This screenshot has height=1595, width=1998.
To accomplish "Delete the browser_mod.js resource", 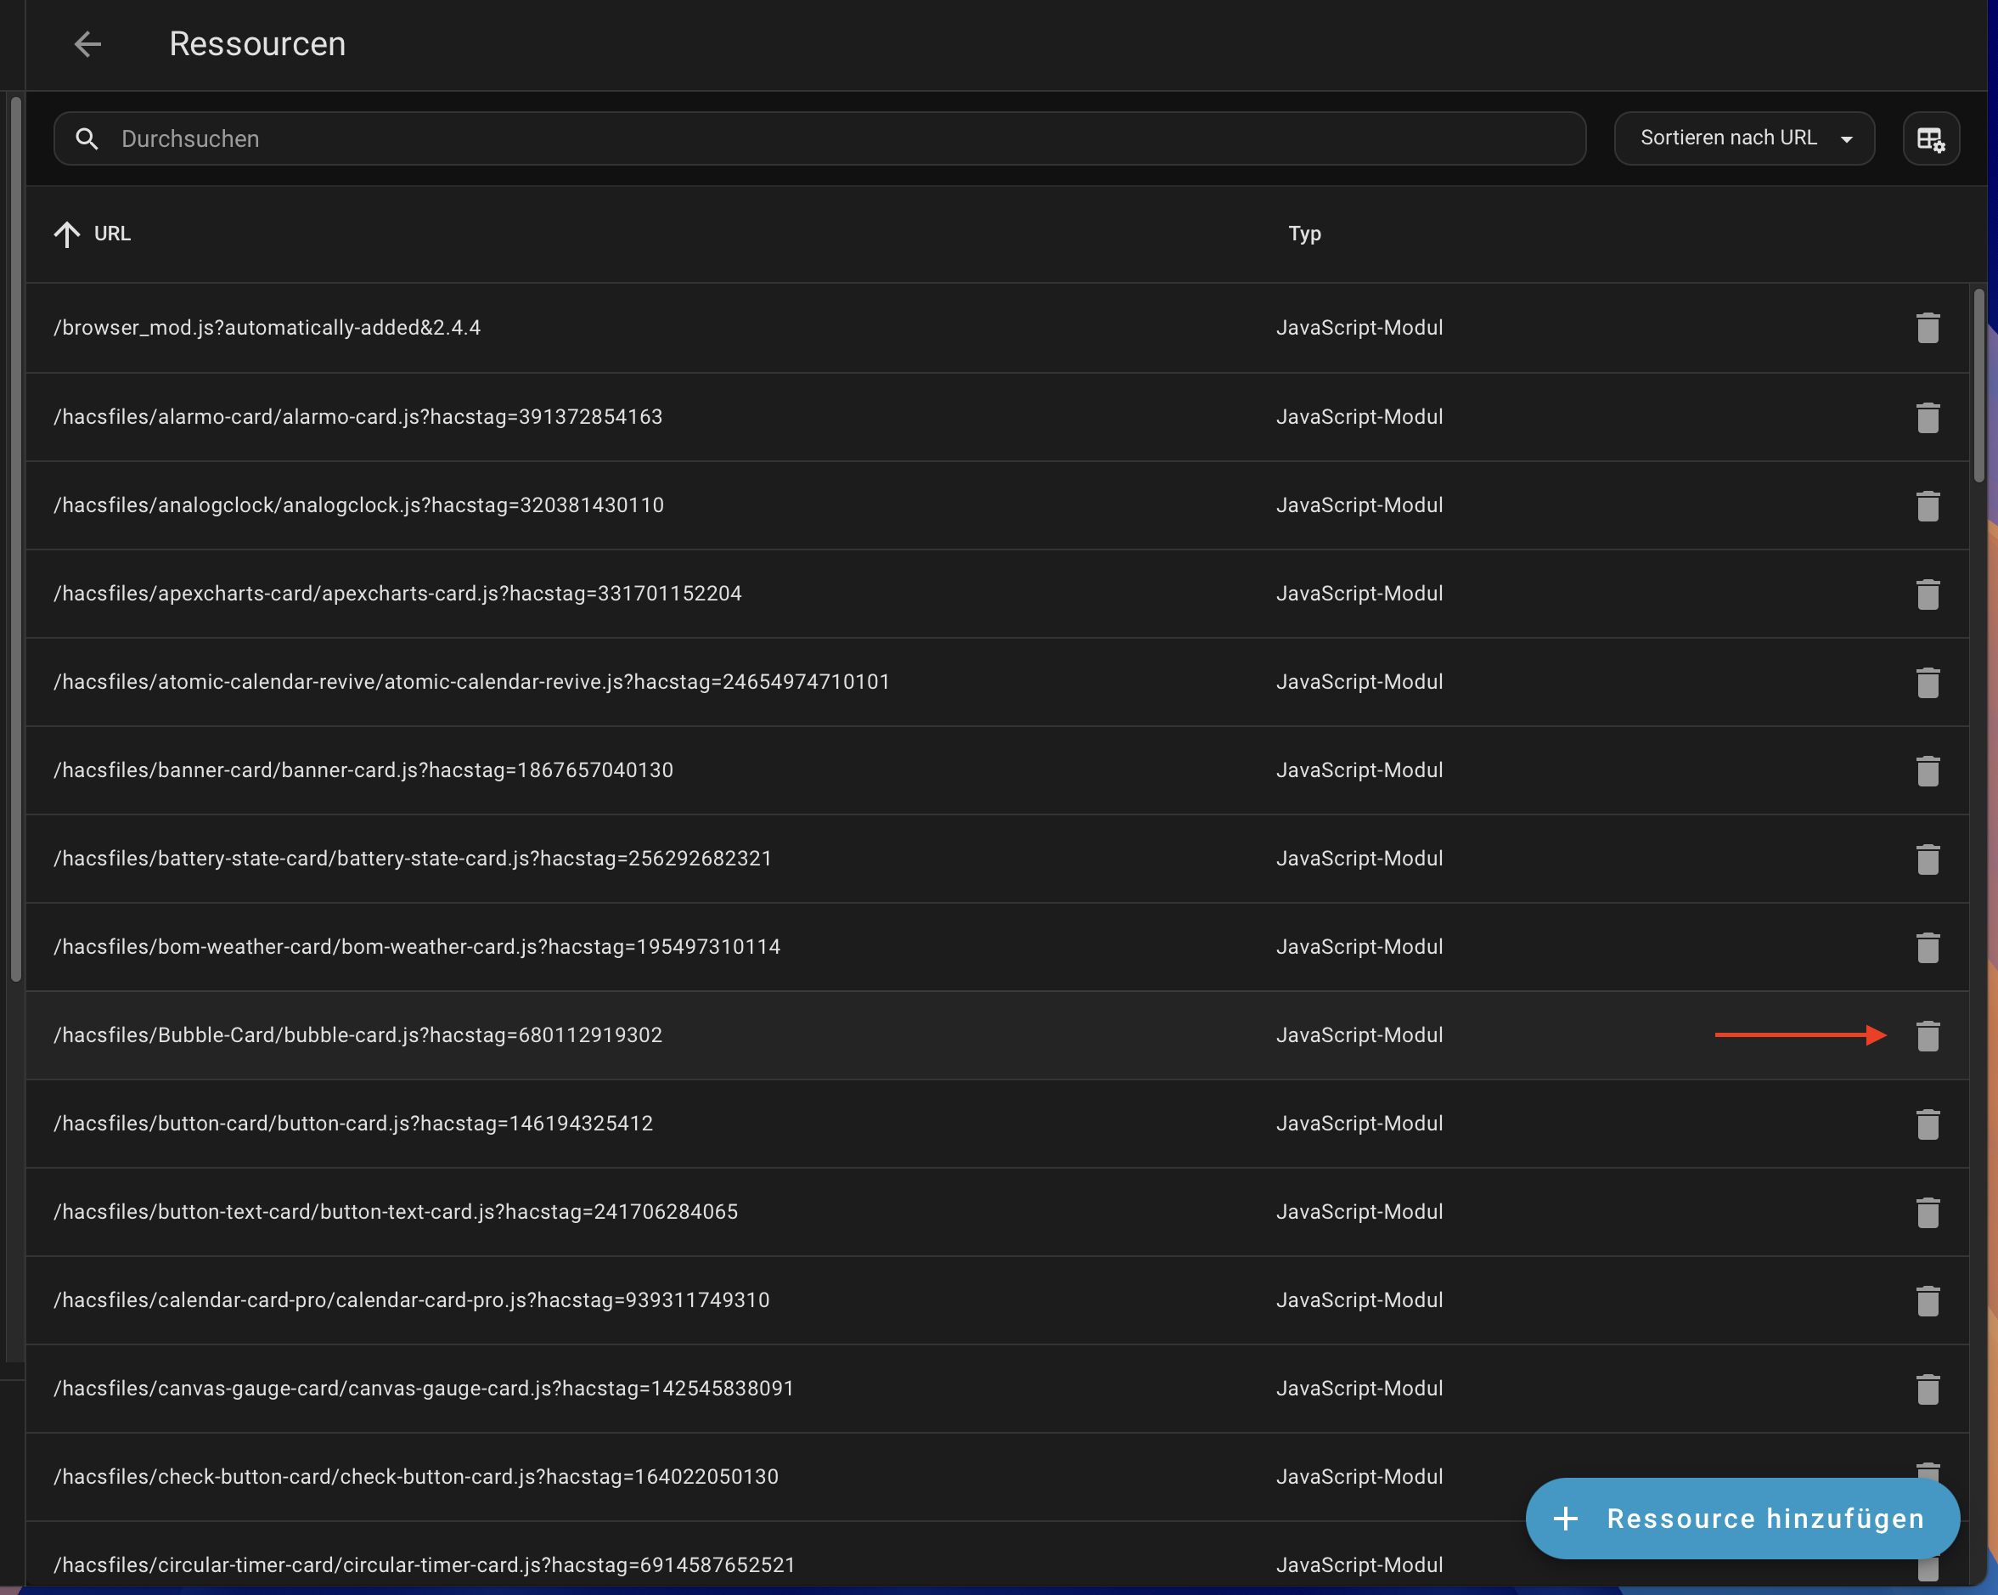I will click(x=1928, y=328).
